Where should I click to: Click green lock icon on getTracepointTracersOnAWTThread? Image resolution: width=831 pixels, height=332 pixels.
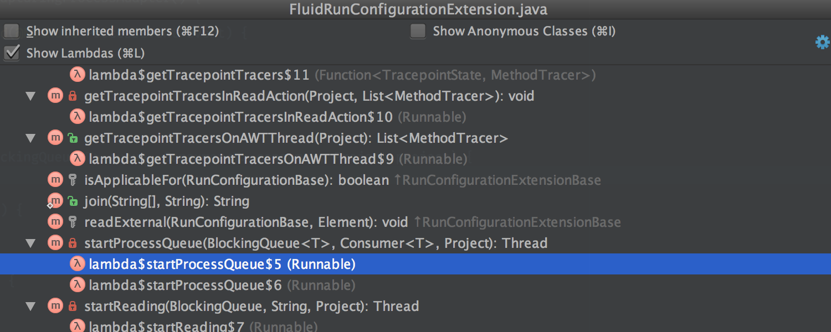73,138
